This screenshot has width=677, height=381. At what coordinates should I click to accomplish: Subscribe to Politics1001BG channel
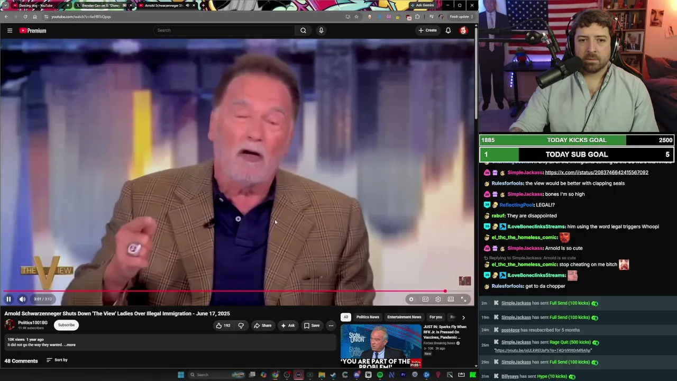[66, 325]
